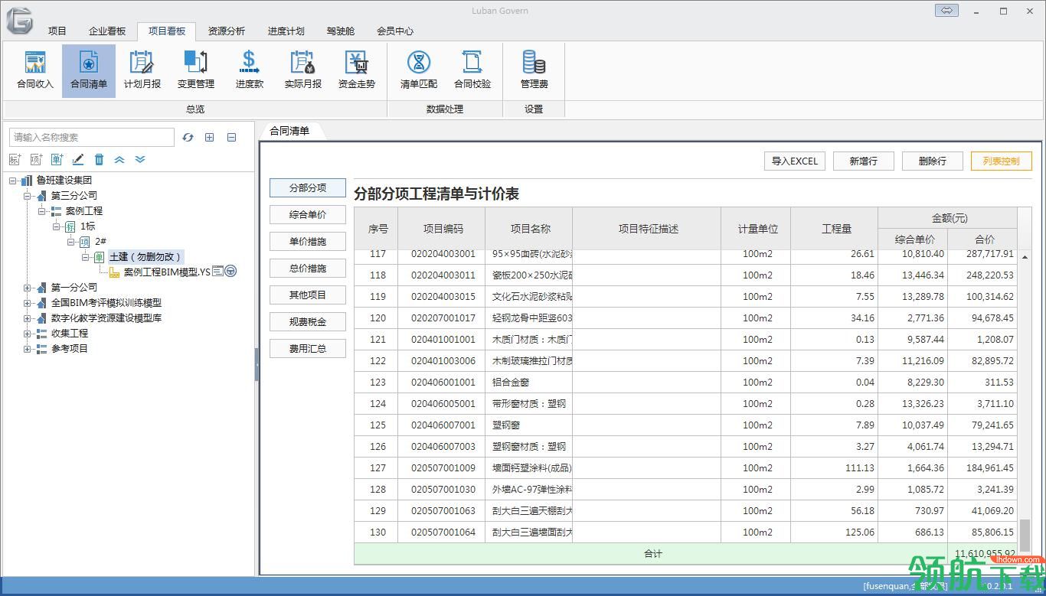Add a new 项 project node
Screen dimensions: 1046x596
pos(36,159)
